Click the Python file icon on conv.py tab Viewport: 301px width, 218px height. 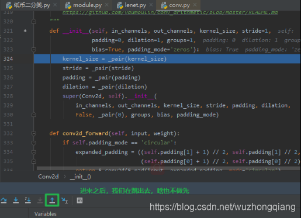click(164, 5)
